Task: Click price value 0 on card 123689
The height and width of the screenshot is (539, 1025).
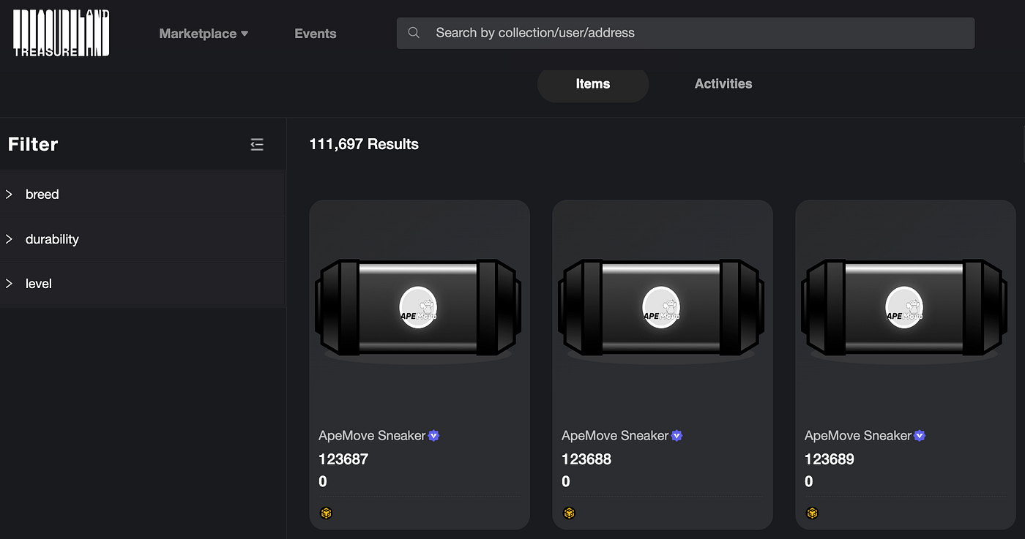Action: (x=809, y=481)
